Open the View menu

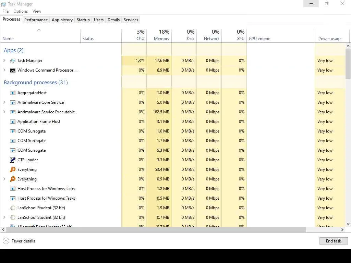click(x=37, y=11)
